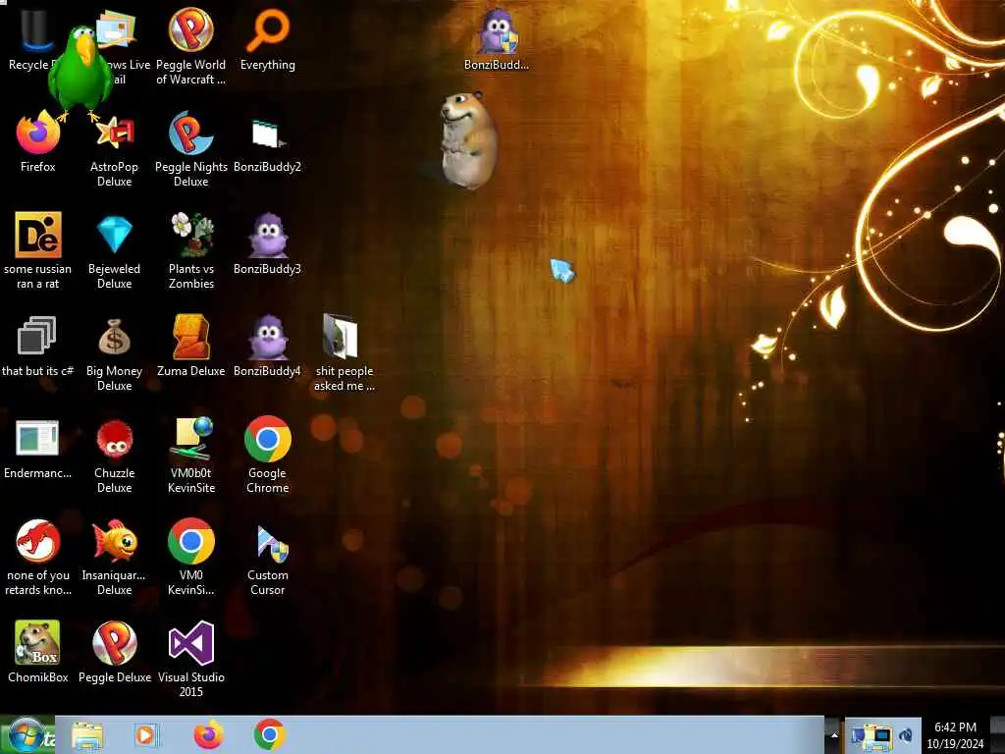Open Windows Media Player taskbar button
The height and width of the screenshot is (754, 1005).
point(146,734)
